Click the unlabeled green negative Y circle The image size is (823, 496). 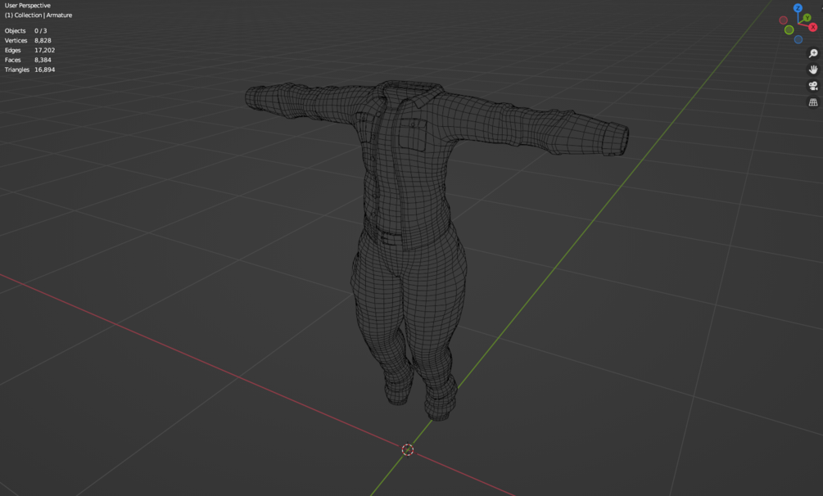[x=789, y=30]
